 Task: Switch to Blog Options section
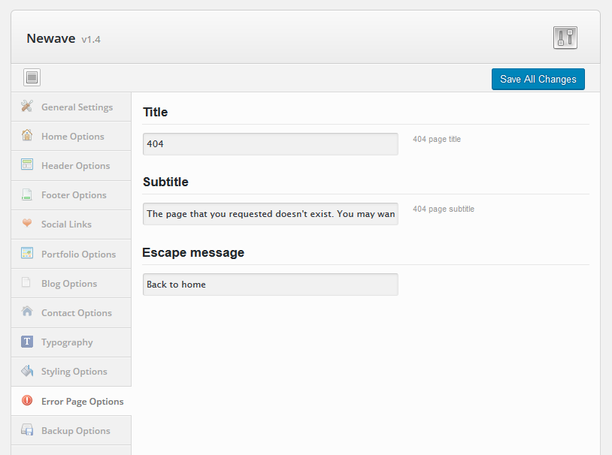click(71, 284)
